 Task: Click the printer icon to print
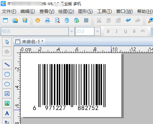click(47, 20)
